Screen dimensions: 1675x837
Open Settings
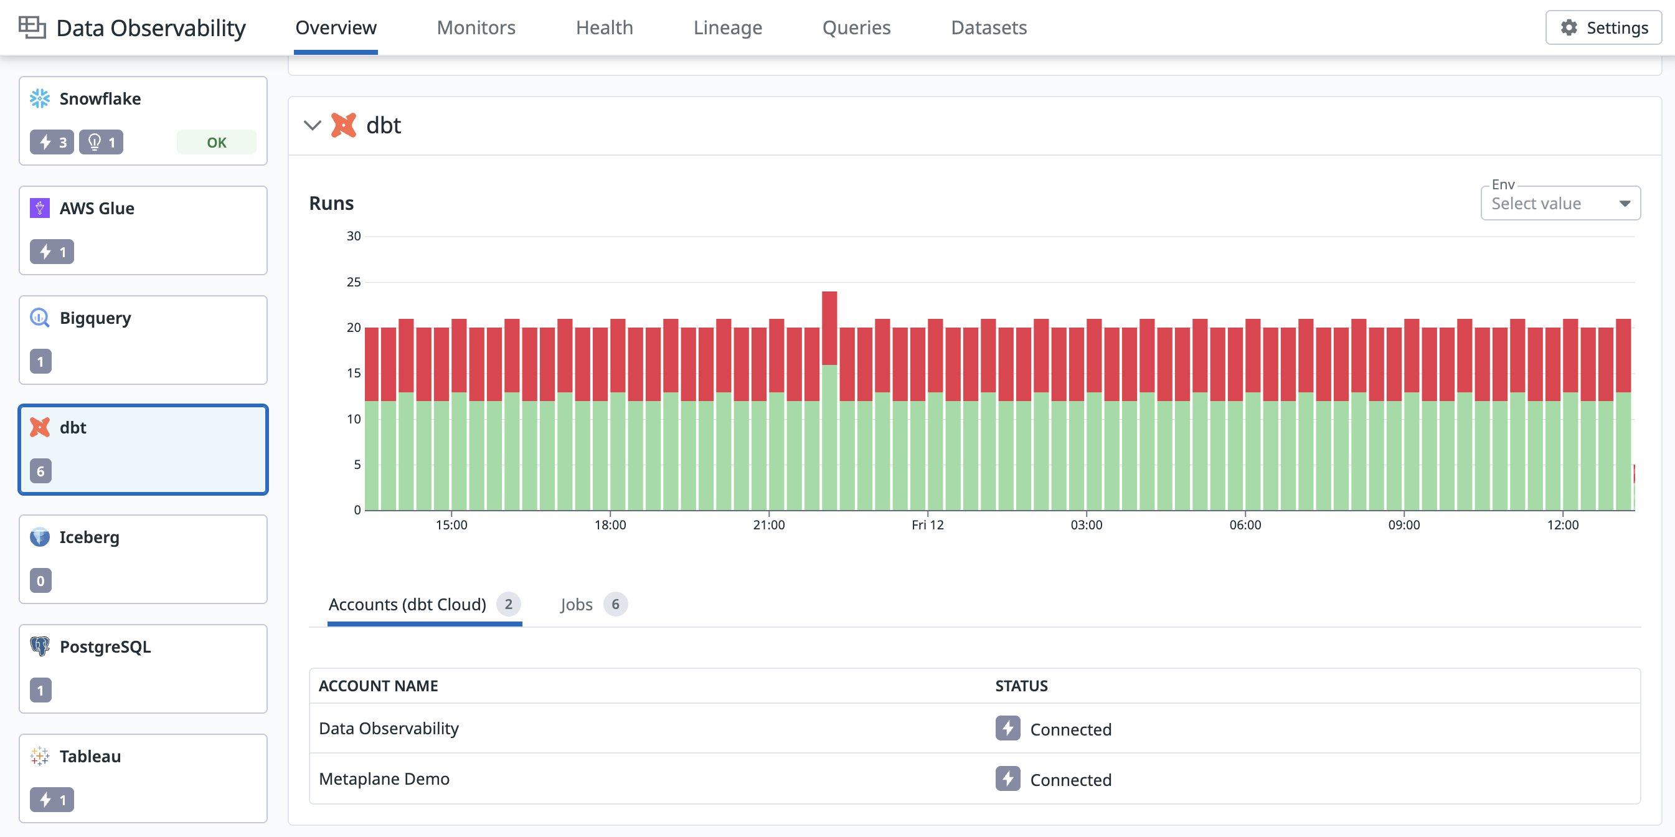[1603, 27]
